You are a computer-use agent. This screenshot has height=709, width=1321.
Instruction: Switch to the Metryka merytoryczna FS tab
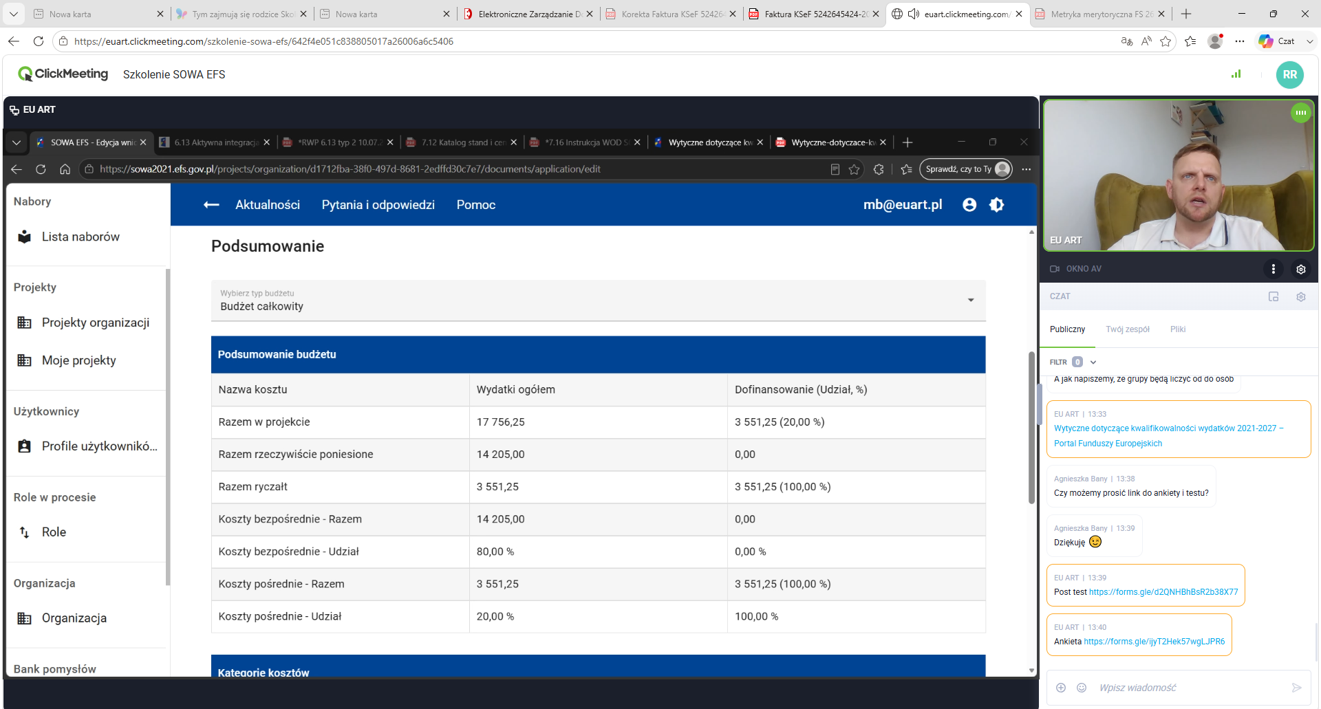pyautogui.click(x=1101, y=14)
